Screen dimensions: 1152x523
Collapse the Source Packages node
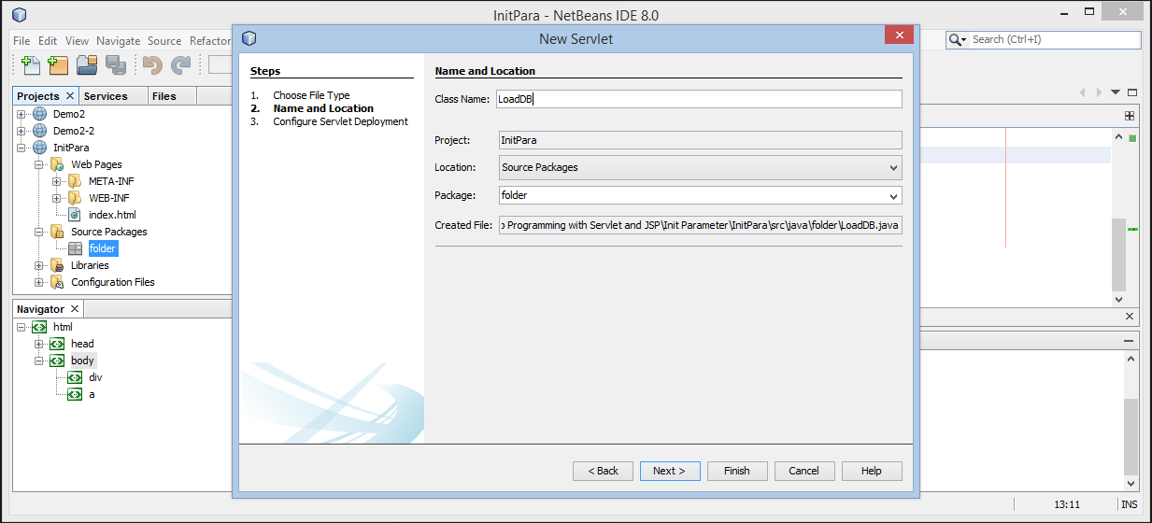[39, 232]
